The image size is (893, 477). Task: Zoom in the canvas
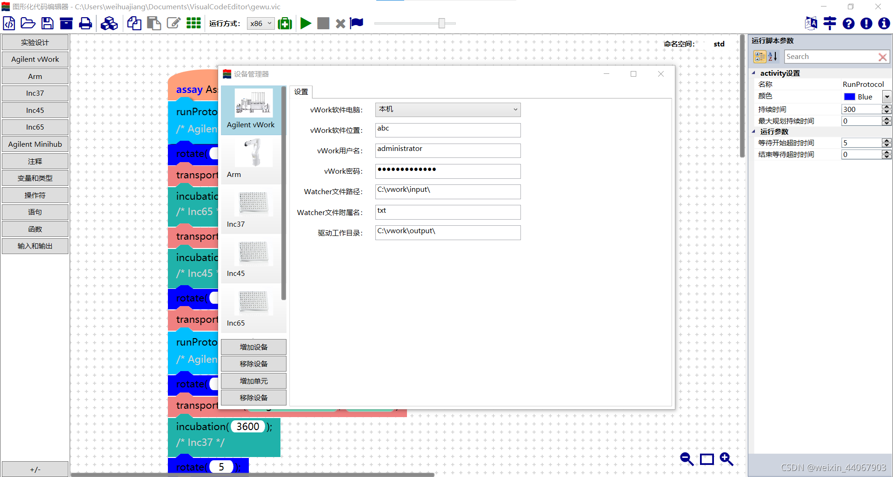pyautogui.click(x=726, y=459)
